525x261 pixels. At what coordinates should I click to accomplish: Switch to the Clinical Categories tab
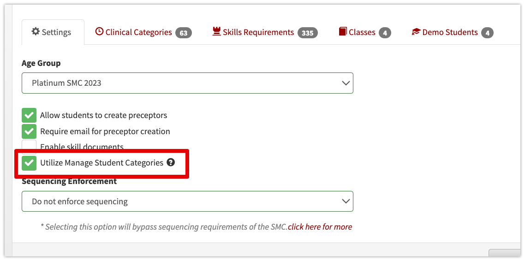click(143, 32)
